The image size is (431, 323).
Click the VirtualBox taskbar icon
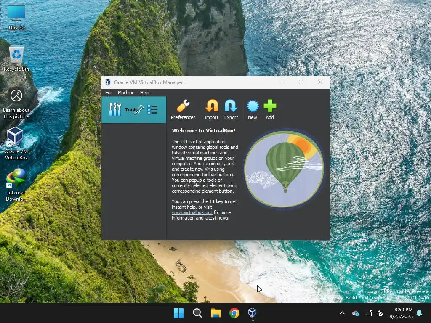pyautogui.click(x=253, y=313)
